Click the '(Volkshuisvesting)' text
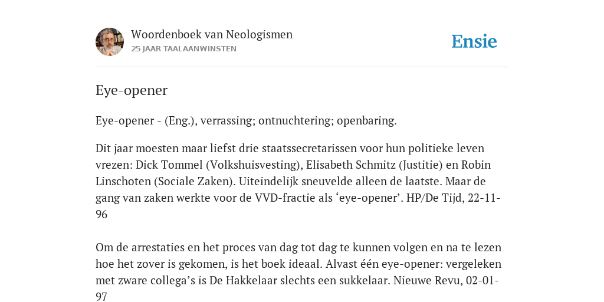Viewport: 604px width, 302px height. click(255, 165)
